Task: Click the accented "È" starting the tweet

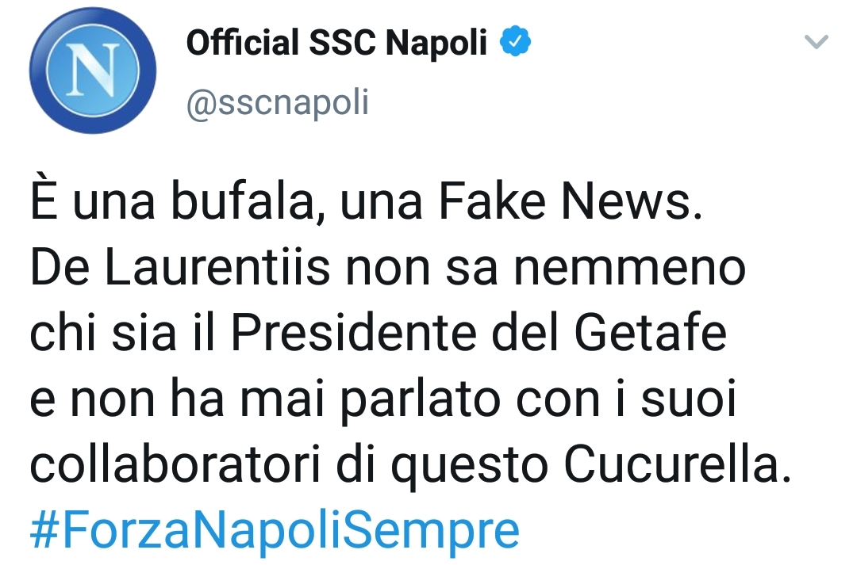Action: [45, 203]
